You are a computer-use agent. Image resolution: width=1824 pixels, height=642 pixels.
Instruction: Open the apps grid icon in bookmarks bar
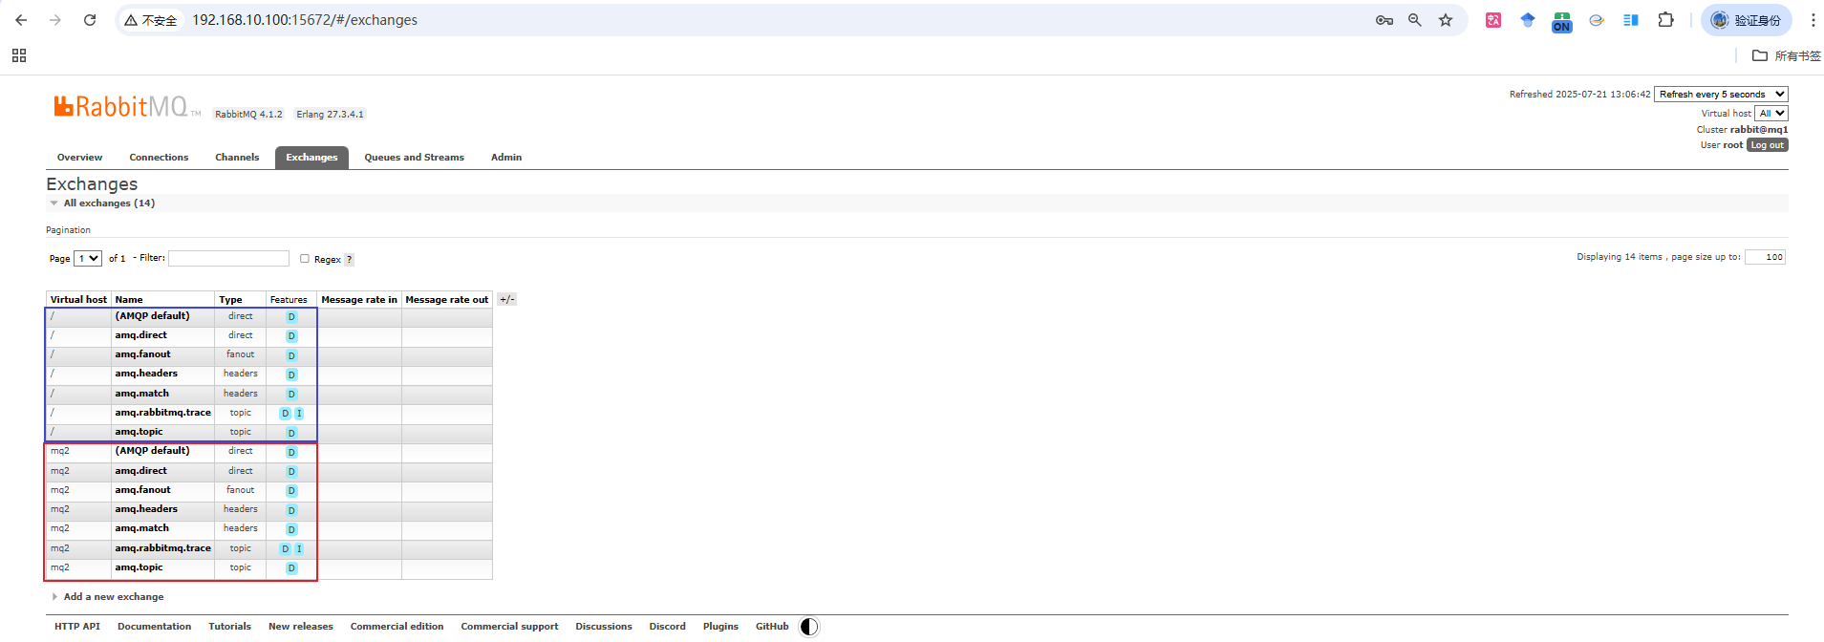coord(19,55)
